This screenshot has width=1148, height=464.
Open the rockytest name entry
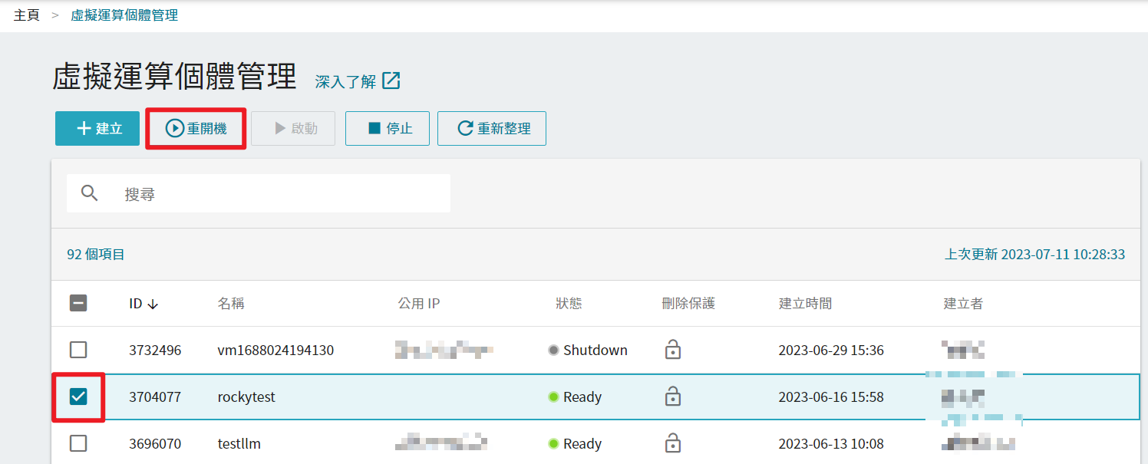pyautogui.click(x=246, y=397)
